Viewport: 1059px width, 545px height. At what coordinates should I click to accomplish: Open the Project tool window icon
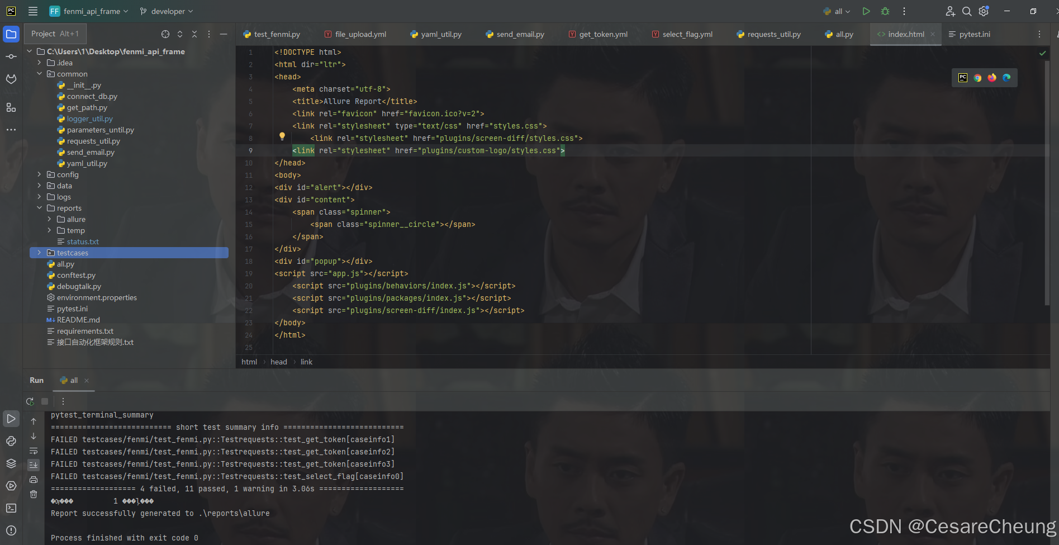pos(11,34)
